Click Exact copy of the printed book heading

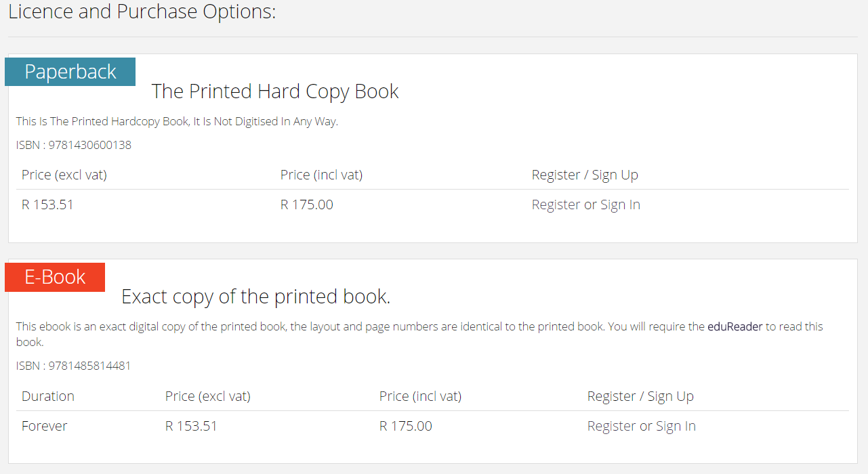pyautogui.click(x=255, y=297)
